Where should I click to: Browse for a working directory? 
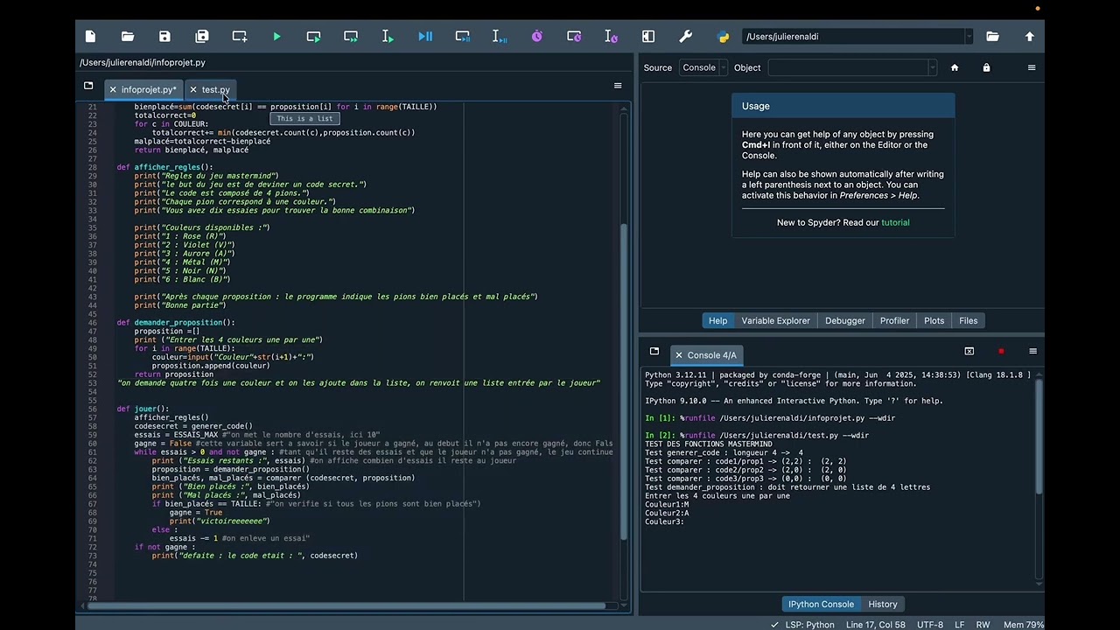tap(992, 36)
